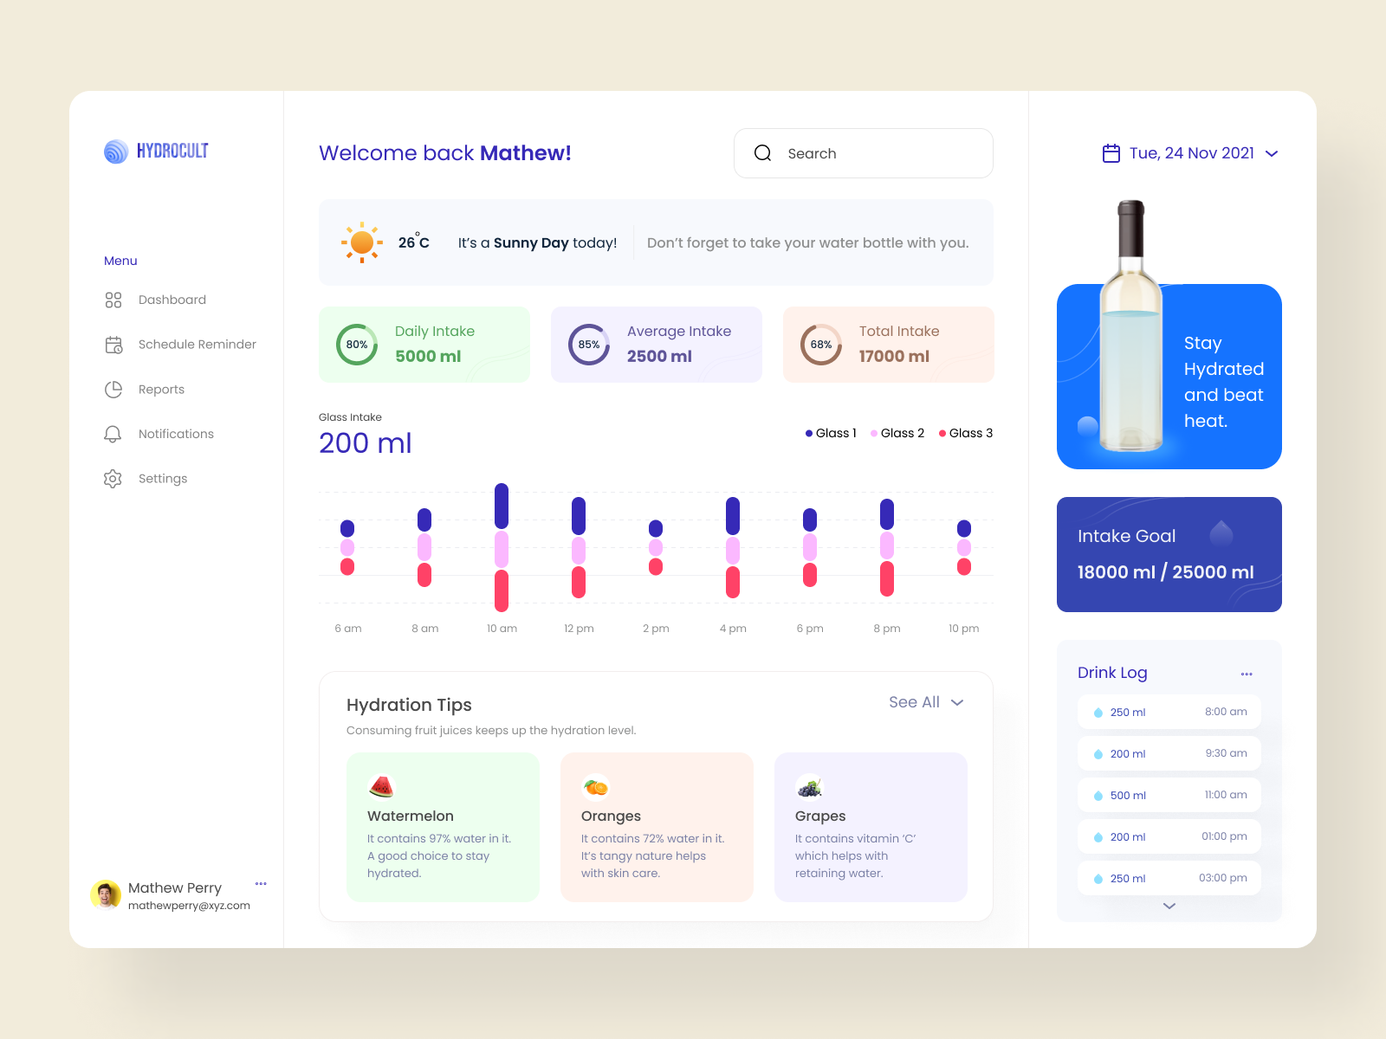
Task: Open the Oranges tip card
Action: coord(657,827)
